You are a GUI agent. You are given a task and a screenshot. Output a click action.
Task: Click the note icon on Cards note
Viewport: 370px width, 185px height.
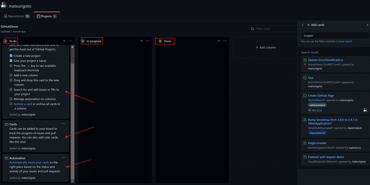coord(7,124)
